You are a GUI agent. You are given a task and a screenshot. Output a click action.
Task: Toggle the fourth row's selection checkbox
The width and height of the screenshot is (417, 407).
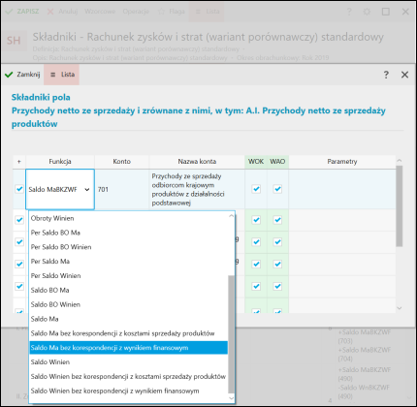pos(19,264)
